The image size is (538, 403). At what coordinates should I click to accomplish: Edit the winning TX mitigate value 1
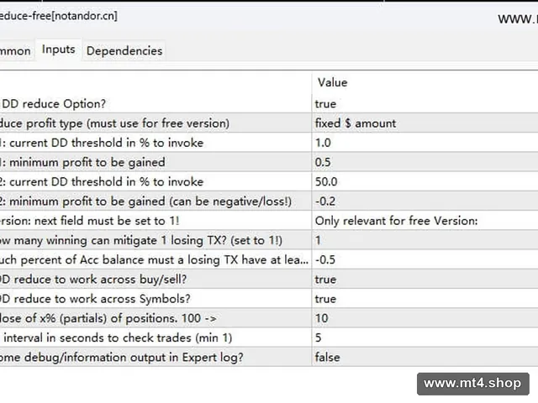(x=425, y=240)
